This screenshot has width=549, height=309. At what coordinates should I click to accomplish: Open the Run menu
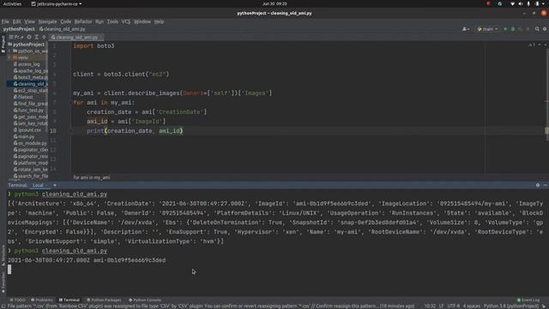pos(100,21)
